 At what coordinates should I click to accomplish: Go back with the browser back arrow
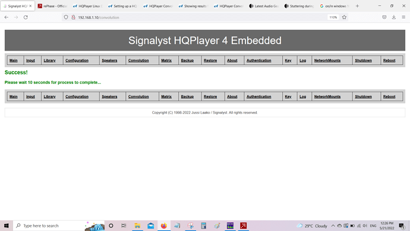[x=7, y=17]
